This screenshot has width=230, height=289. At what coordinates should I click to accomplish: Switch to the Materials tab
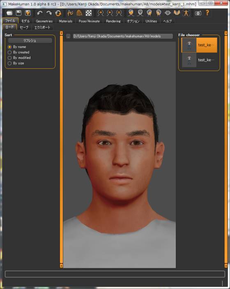coord(66,21)
